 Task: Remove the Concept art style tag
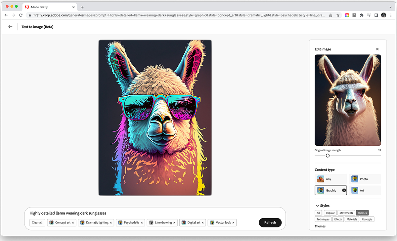click(x=73, y=223)
